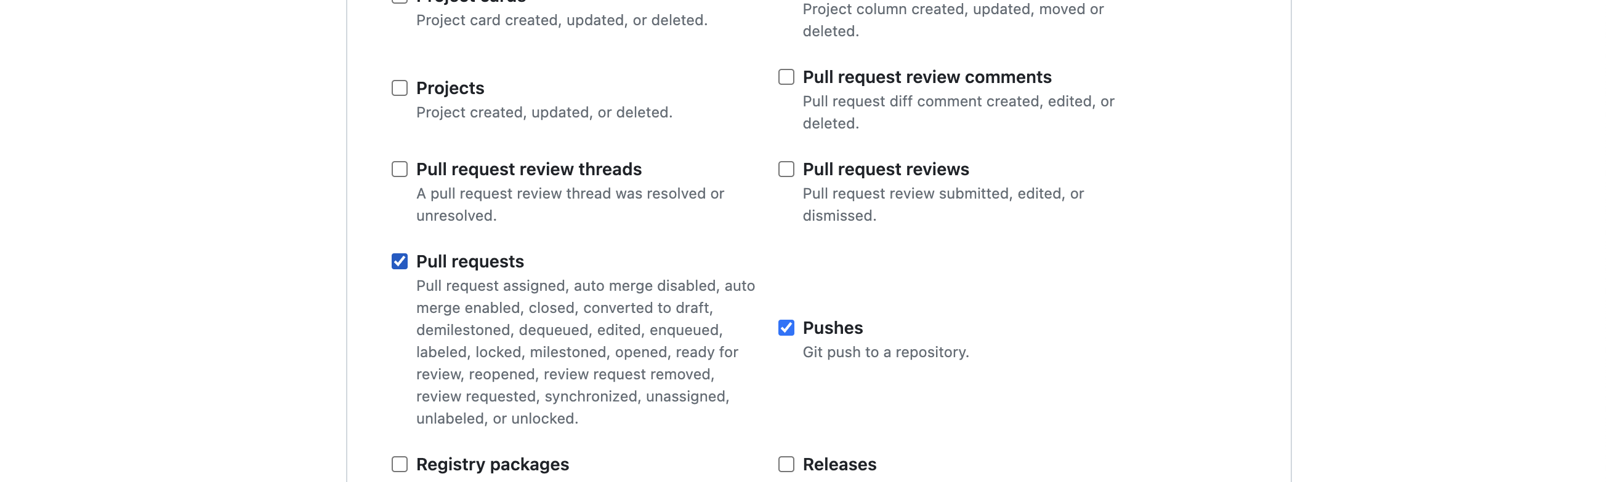Check the Pull request reviews event

(786, 169)
